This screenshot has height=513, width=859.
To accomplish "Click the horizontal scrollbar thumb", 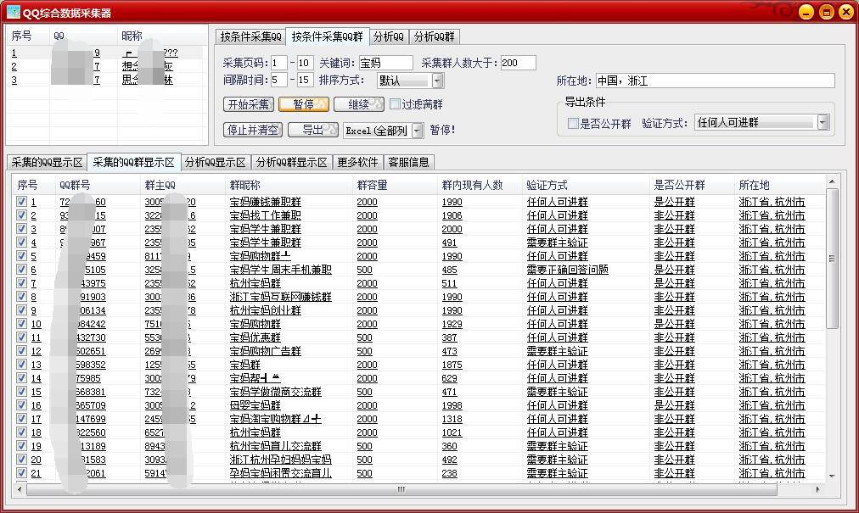I will (x=401, y=489).
